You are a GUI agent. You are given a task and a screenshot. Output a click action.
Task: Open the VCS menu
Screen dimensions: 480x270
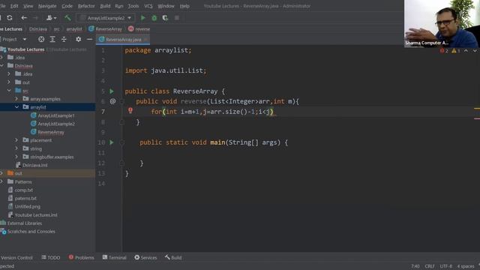tap(148, 6)
